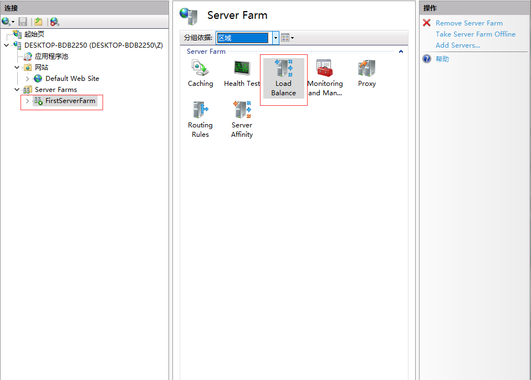Image resolution: width=531 pixels, height=380 pixels.
Task: Click the red X remove icon
Action: (x=427, y=23)
